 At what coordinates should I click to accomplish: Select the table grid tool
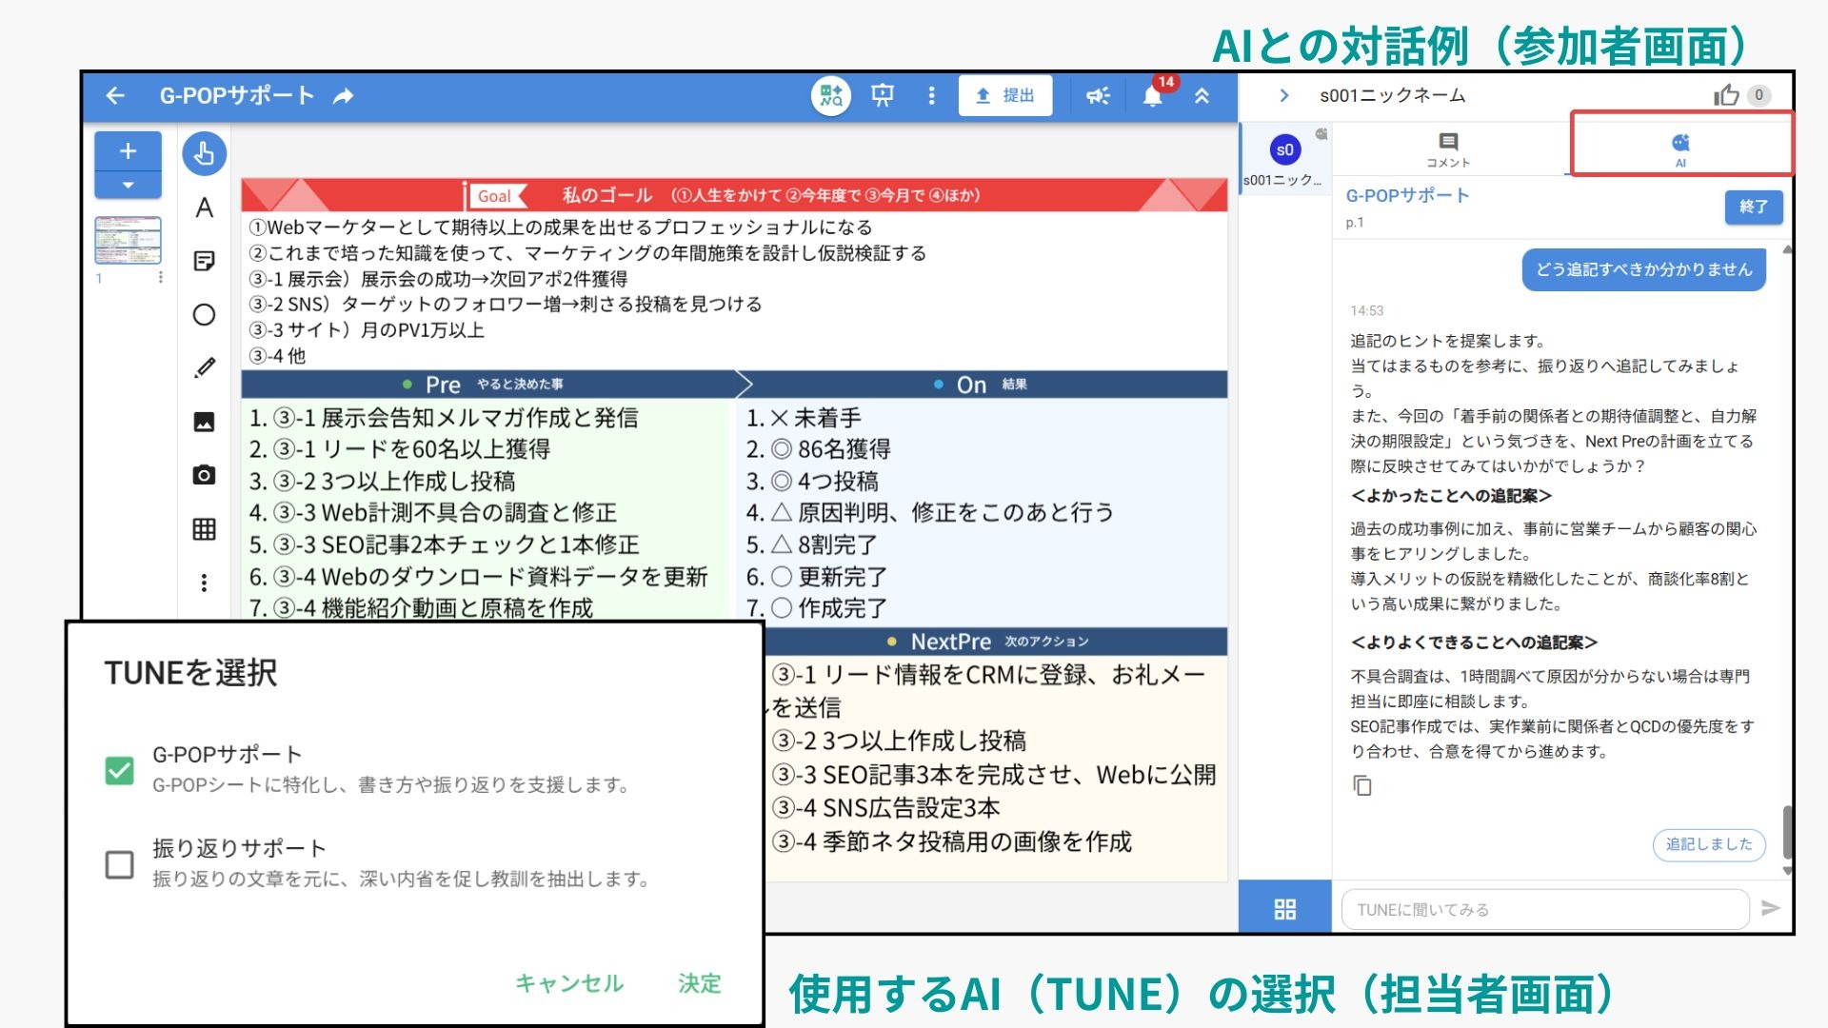click(204, 528)
